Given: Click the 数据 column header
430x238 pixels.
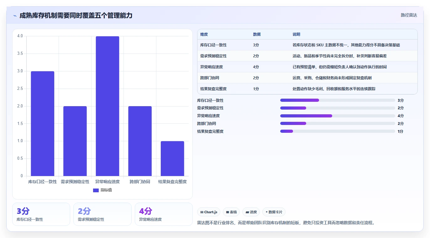Looking at the screenshot, I should (x=257, y=34).
